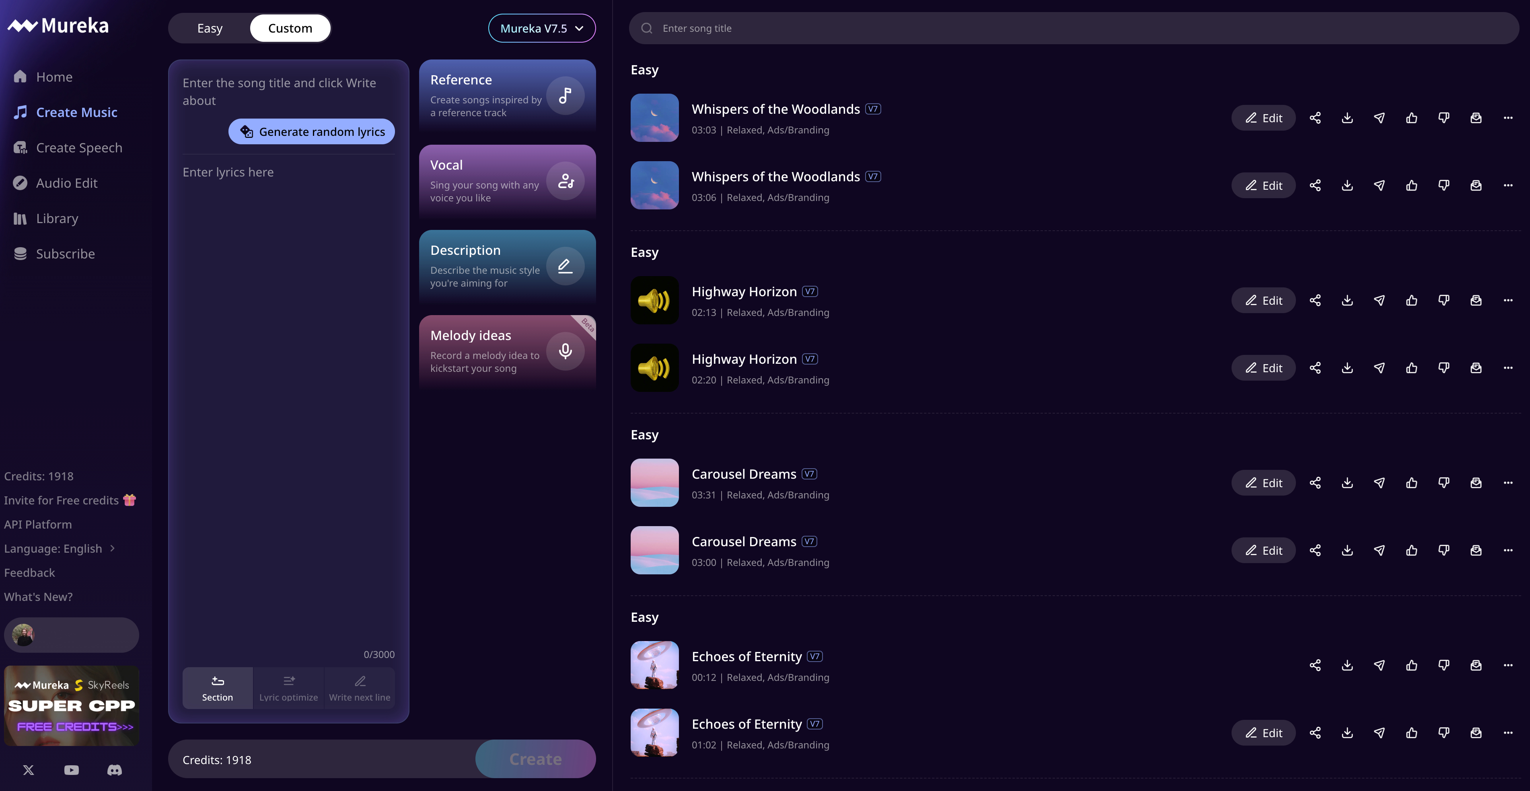The width and height of the screenshot is (1530, 791).
Task: Click the Description card pencil icon
Action: click(565, 265)
